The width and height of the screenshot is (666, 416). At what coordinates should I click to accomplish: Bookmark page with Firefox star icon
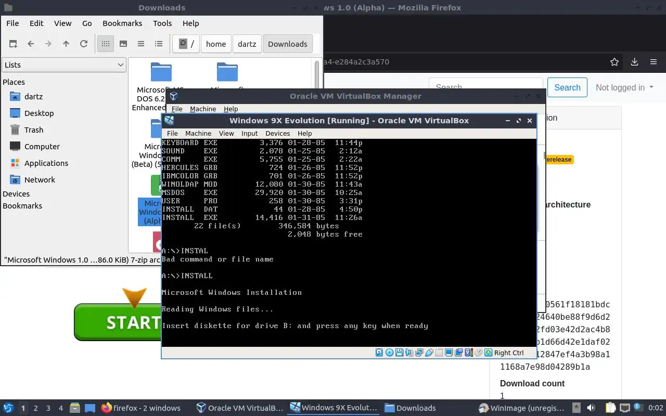click(614, 62)
